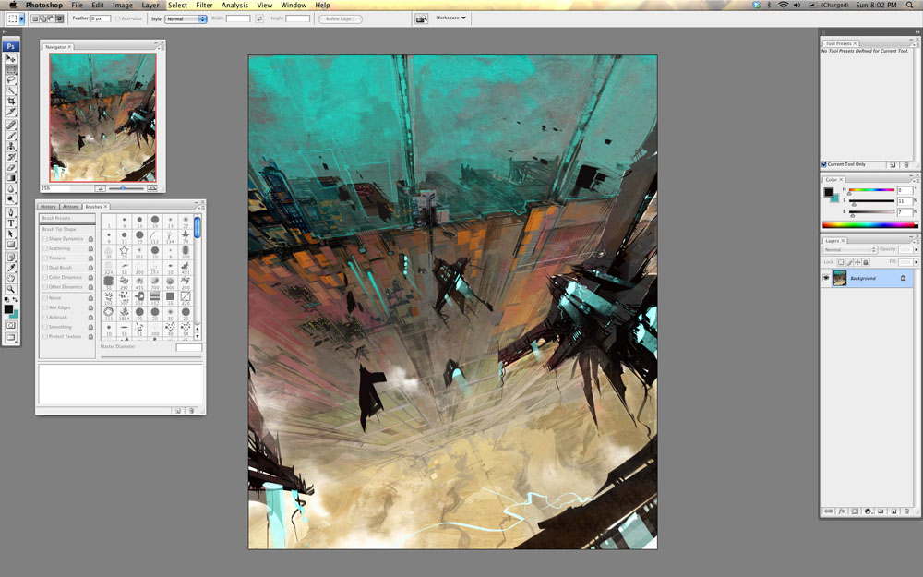Select the Pen tool
This screenshot has width=923, height=577.
point(10,212)
